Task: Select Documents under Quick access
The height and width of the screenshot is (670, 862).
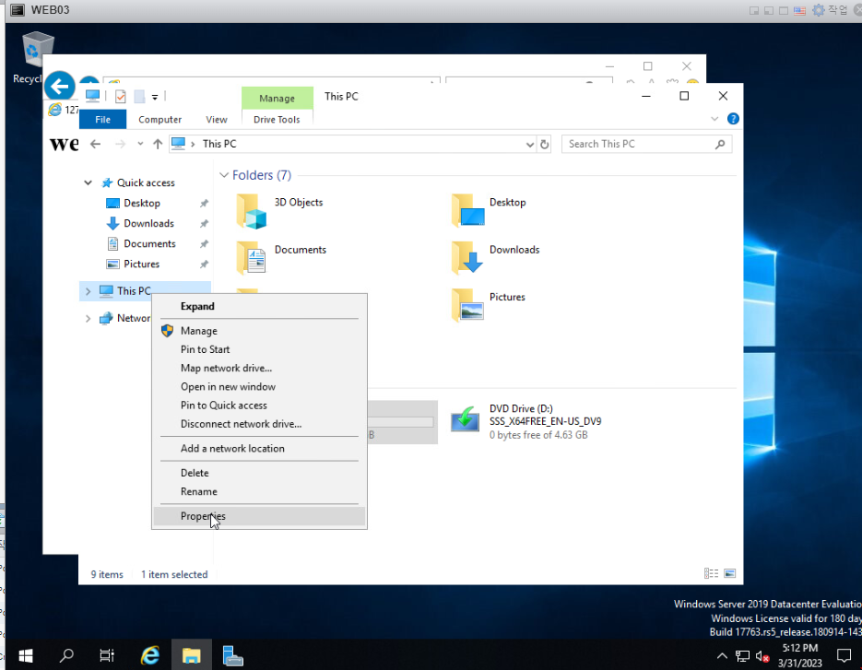Action: pyautogui.click(x=149, y=243)
